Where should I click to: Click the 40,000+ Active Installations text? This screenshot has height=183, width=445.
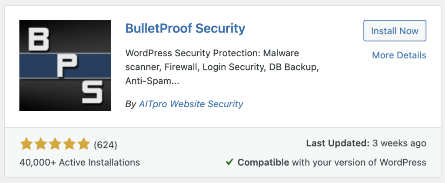click(80, 162)
